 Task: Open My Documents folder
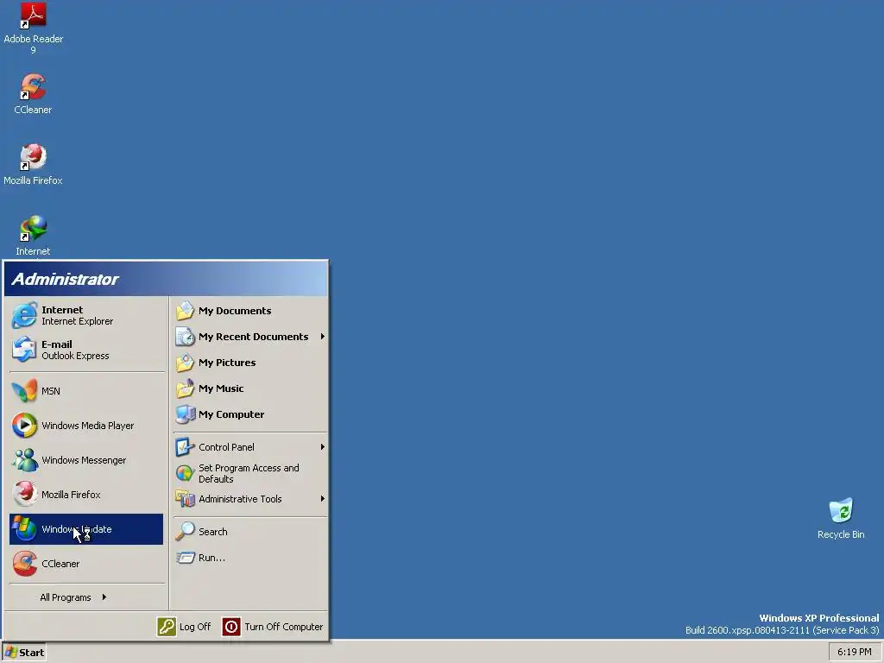point(250,311)
